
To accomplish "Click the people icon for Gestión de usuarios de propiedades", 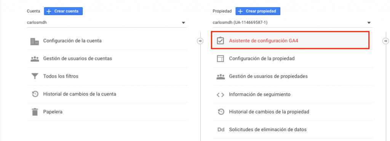I will (221, 77).
